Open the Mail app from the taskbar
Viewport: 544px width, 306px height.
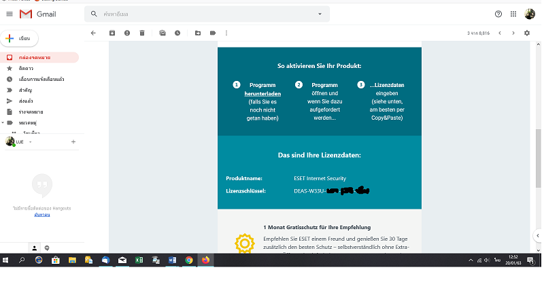pos(122,260)
